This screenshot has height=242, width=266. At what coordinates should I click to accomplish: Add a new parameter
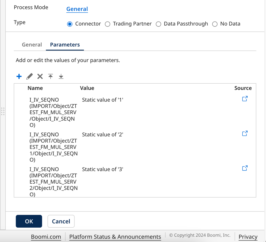point(19,76)
